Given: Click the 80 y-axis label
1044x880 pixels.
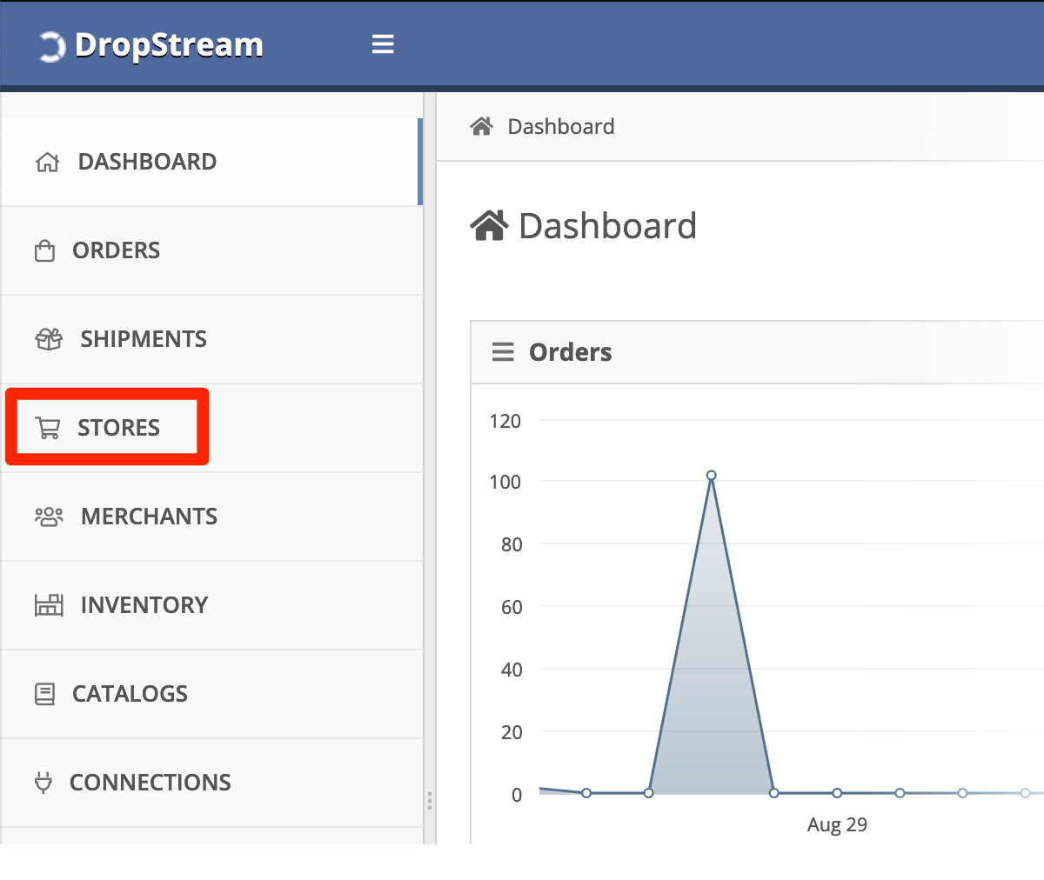Looking at the screenshot, I should [512, 544].
